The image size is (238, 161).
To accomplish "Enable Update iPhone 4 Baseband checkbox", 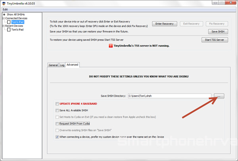I will click(x=58, y=104).
